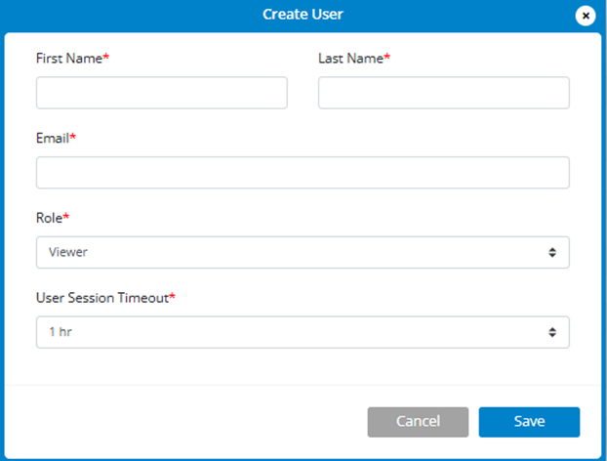Screen dimensions: 607x461
Task: Close the Create User dialog
Action: pyautogui.click(x=586, y=16)
